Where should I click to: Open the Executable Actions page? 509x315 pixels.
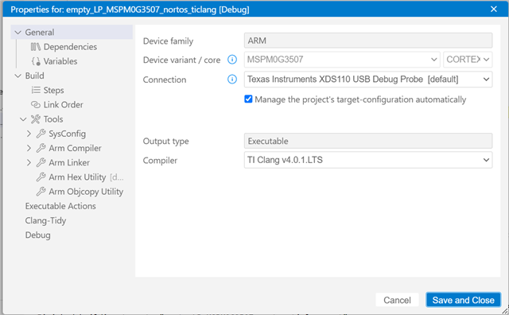click(60, 206)
